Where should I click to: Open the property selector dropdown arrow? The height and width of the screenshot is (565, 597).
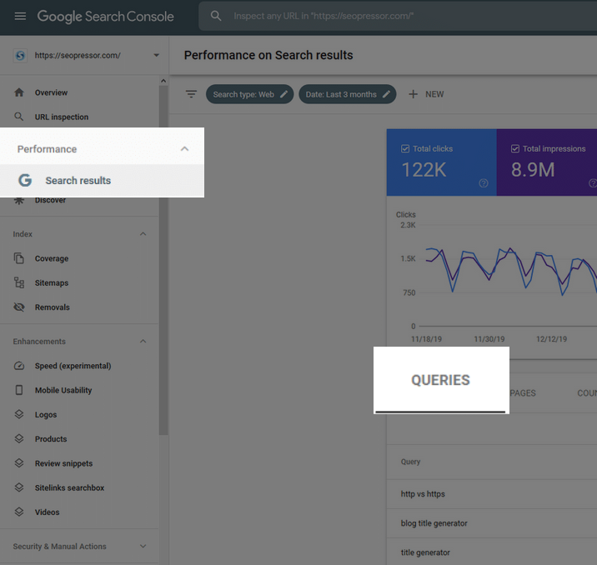click(x=156, y=56)
